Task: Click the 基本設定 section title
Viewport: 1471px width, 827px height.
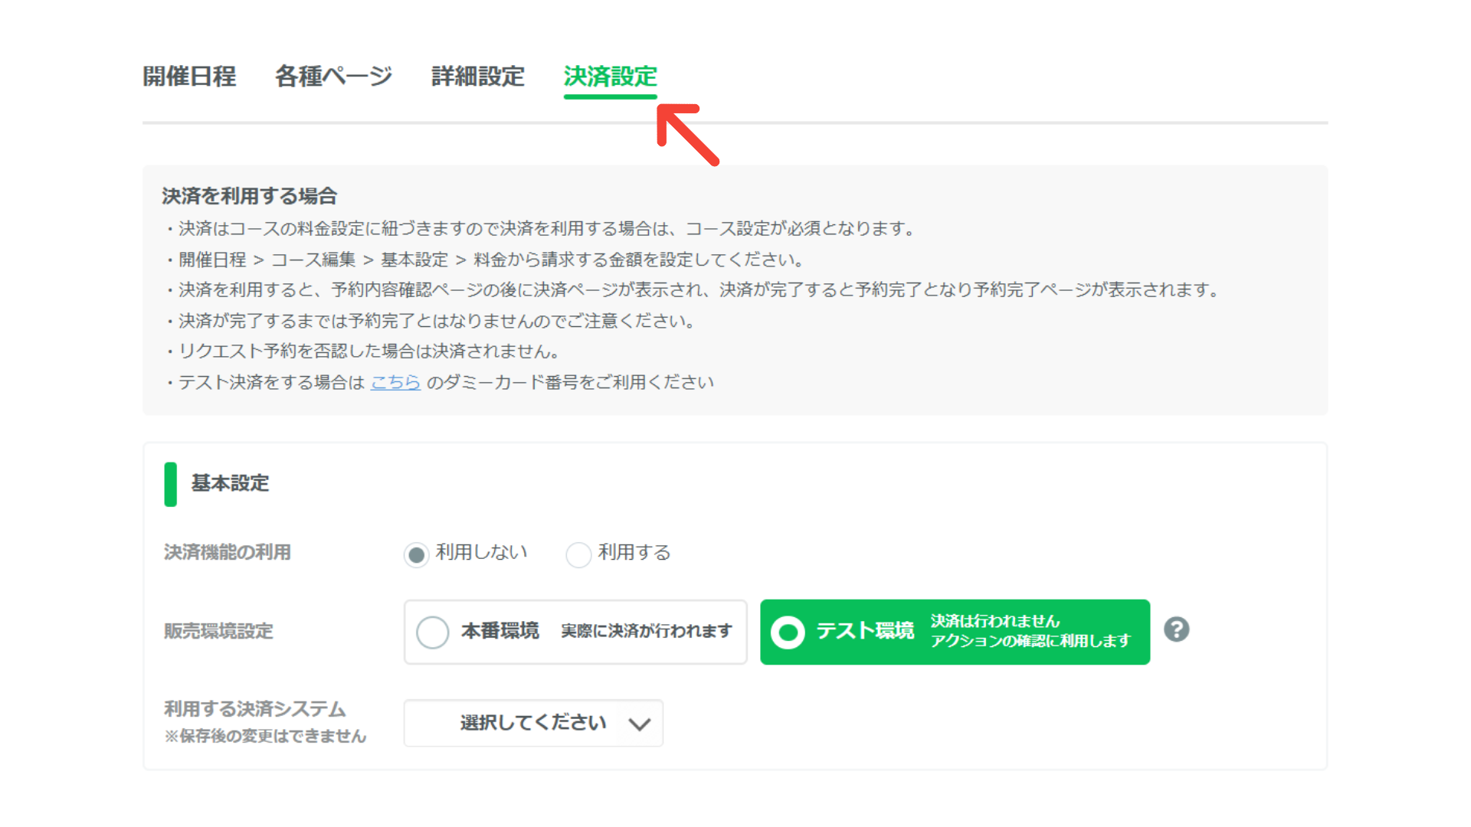Action: click(x=230, y=483)
